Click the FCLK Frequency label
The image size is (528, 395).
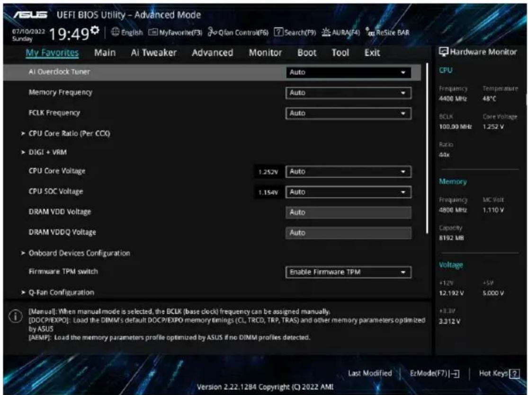tap(54, 113)
